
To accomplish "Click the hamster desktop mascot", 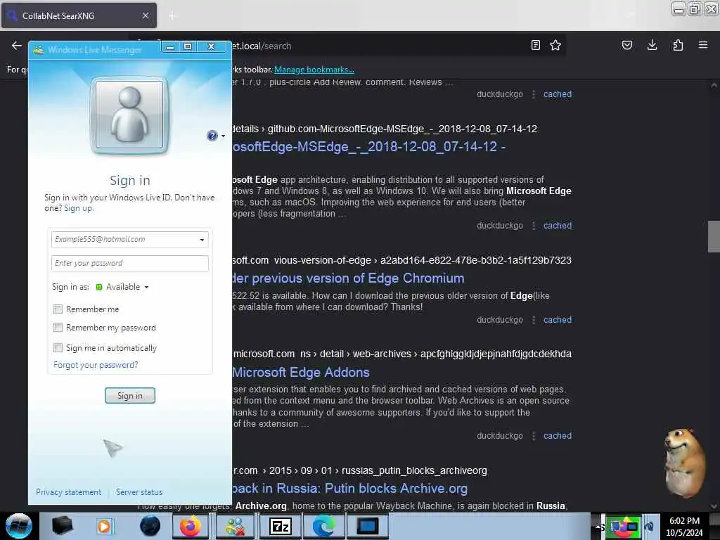I will click(x=685, y=463).
